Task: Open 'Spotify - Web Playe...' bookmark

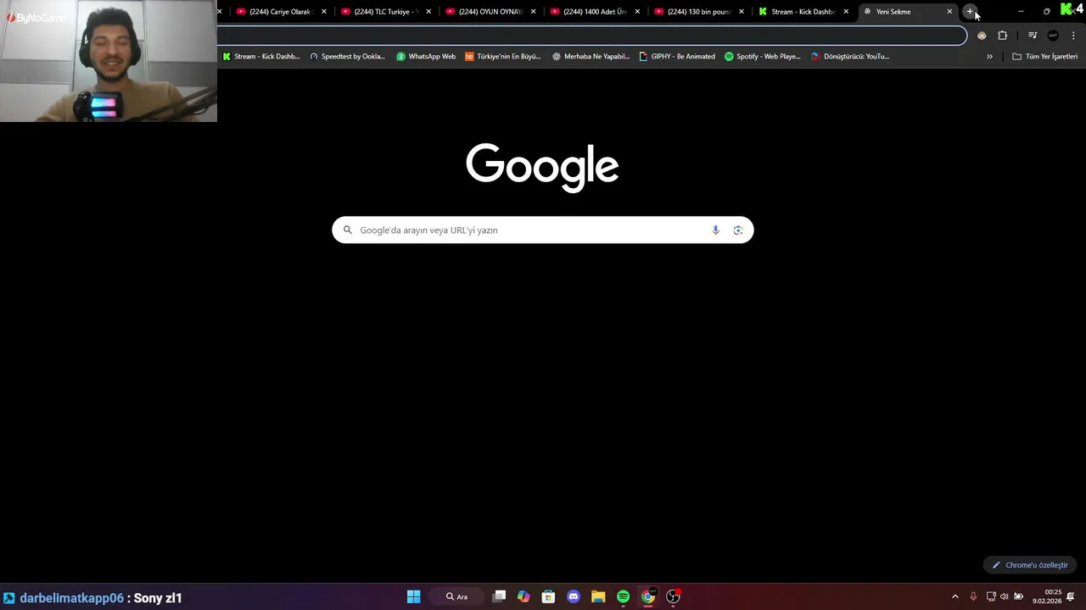Action: click(763, 57)
